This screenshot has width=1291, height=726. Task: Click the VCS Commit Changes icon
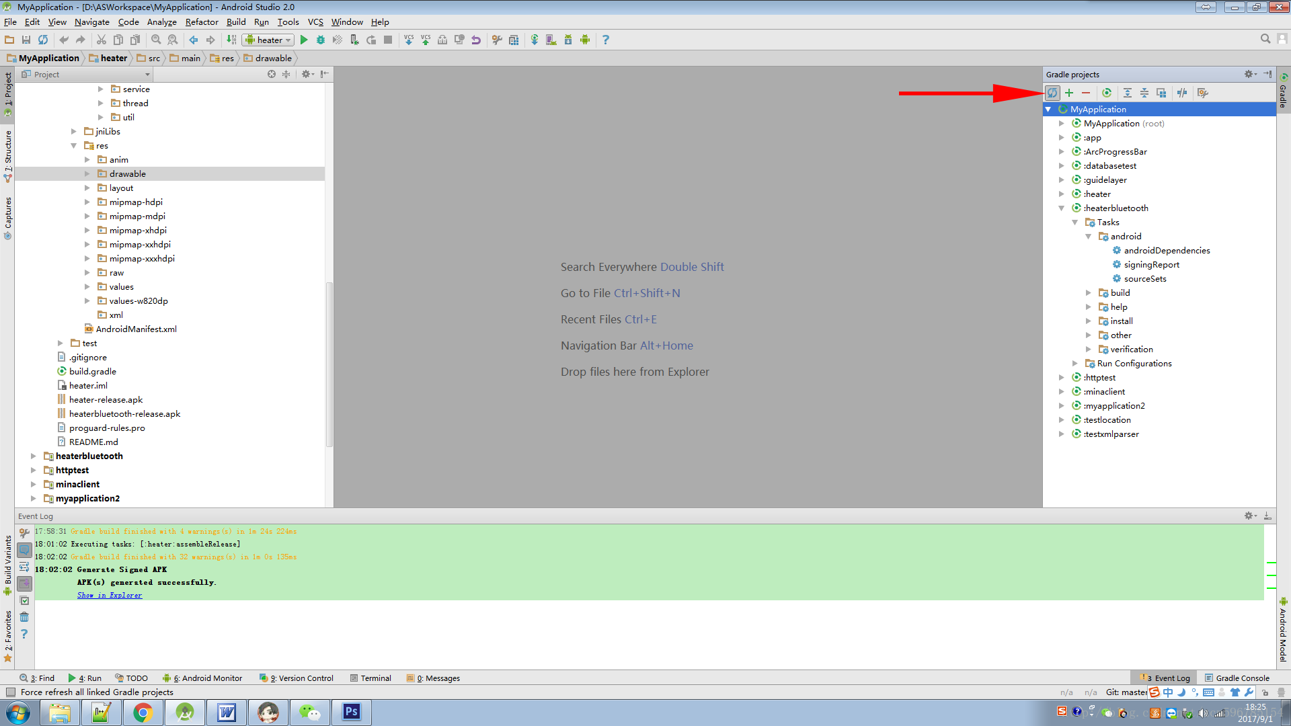(426, 40)
